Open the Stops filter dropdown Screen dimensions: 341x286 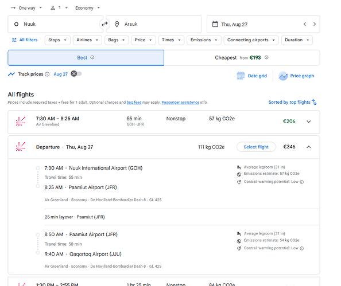pos(57,40)
